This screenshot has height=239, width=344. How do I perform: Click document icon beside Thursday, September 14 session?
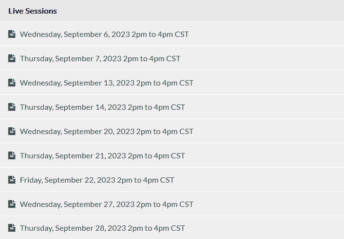(12, 107)
